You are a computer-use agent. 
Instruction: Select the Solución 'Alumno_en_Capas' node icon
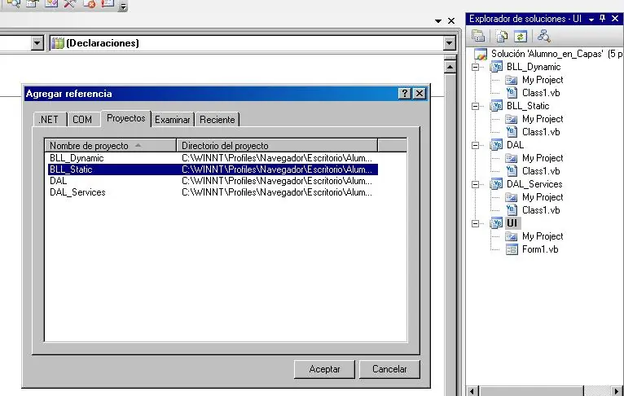click(481, 54)
